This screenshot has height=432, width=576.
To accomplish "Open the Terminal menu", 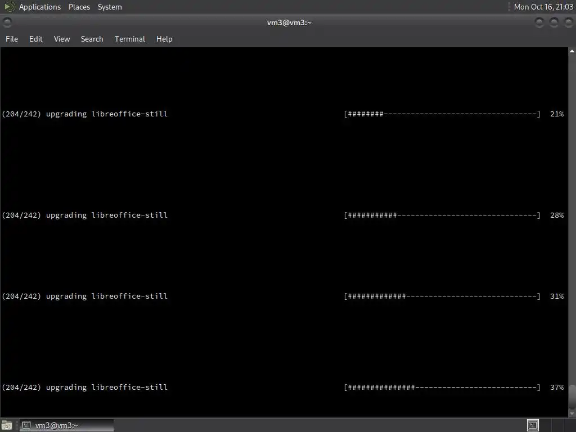I will click(x=130, y=39).
